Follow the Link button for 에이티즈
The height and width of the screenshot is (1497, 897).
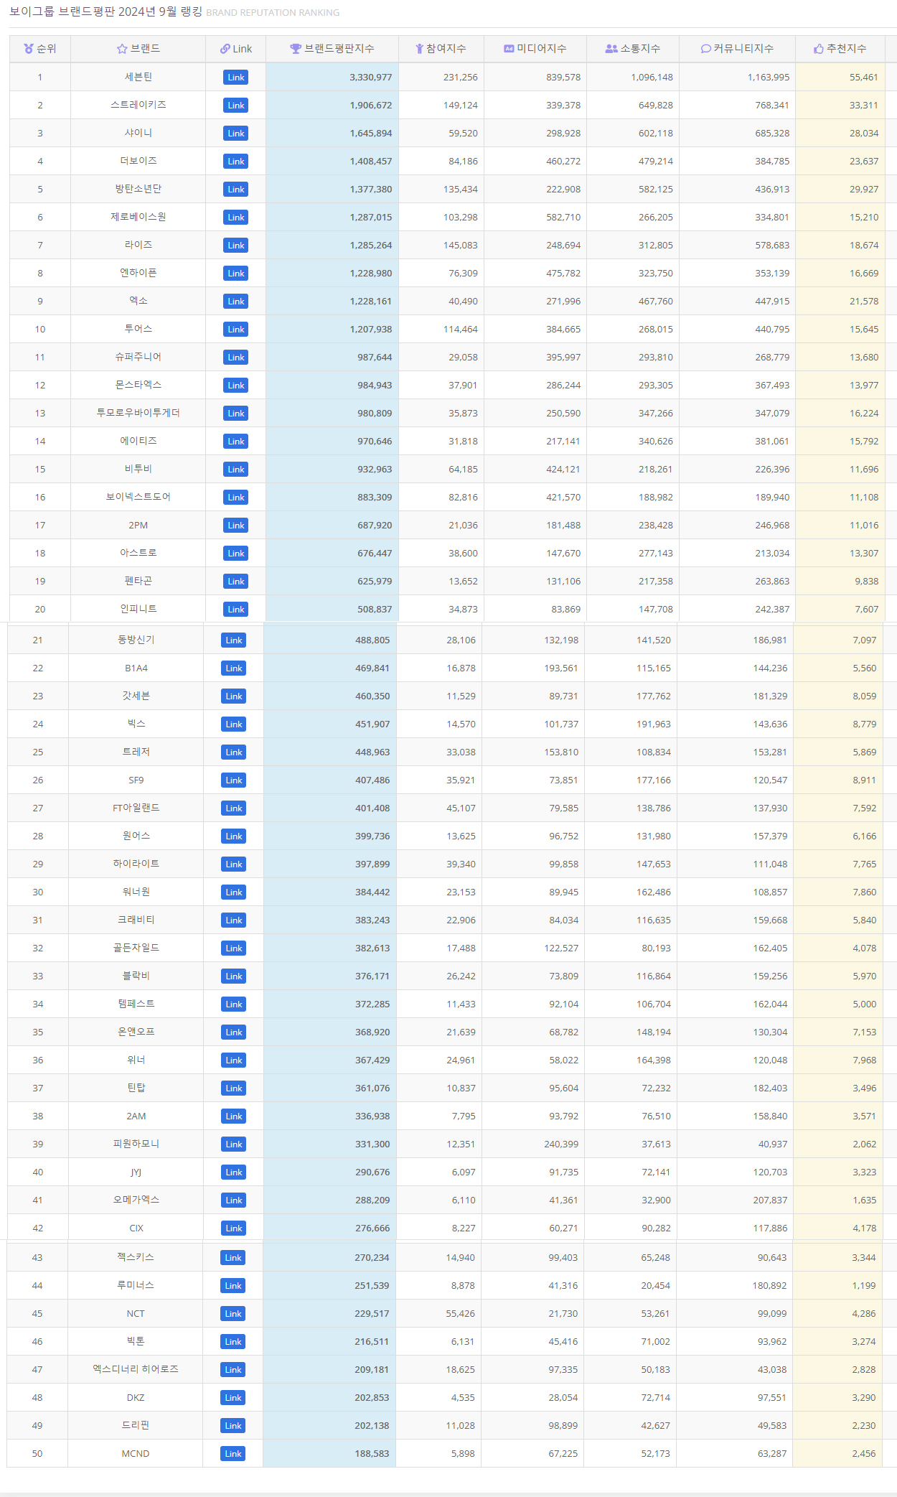(236, 442)
